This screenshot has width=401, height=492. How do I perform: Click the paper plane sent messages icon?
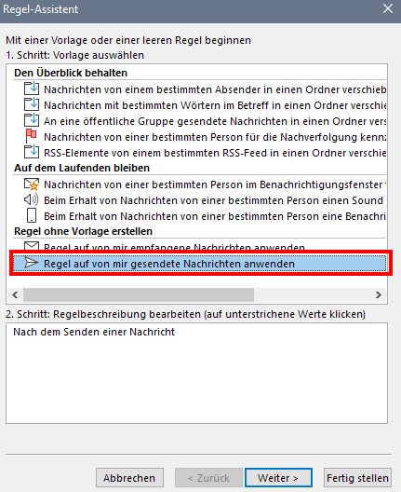pos(32,263)
